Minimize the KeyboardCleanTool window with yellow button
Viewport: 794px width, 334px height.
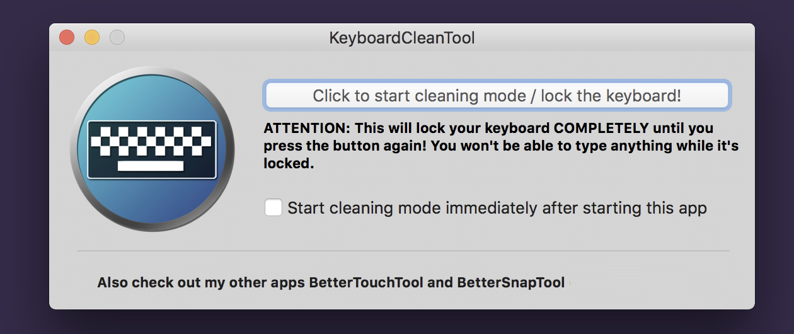(x=92, y=38)
